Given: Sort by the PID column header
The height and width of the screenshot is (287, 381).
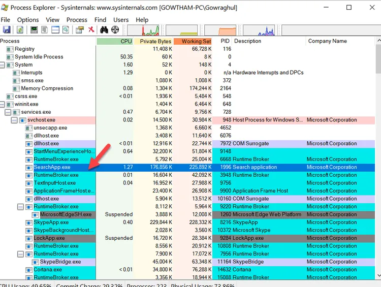Looking at the screenshot, I should click(x=223, y=41).
